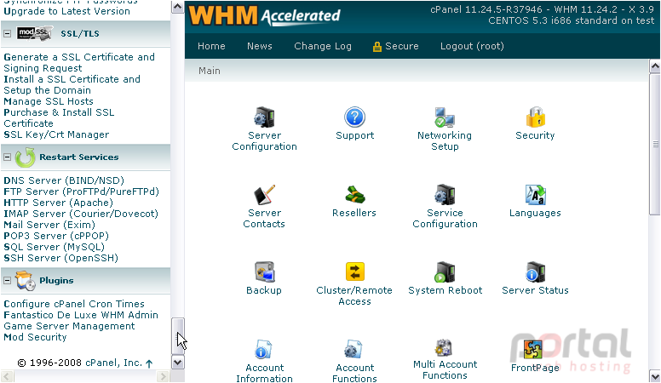Viewport: 661px width, 383px height.
Task: Open the Server Contacts icon
Action: (264, 195)
